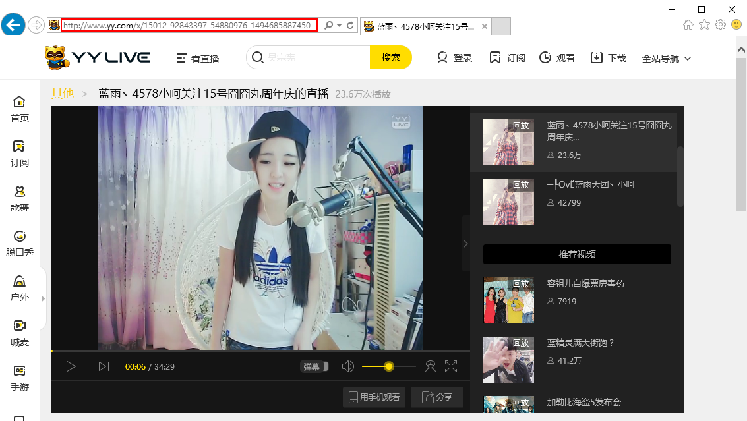Open the 看直播 menu
The width and height of the screenshot is (747, 421).
point(198,58)
